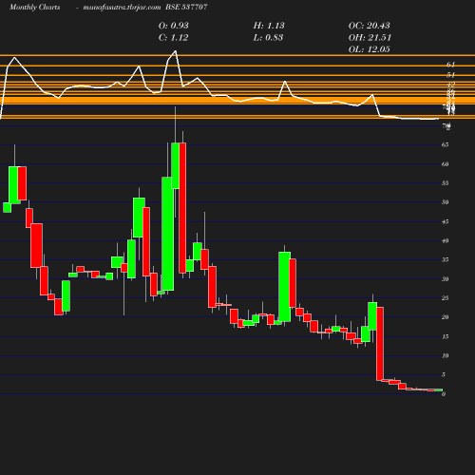Select the close value 'C: 1.12'
This screenshot has width=475, height=475.
tap(173, 37)
